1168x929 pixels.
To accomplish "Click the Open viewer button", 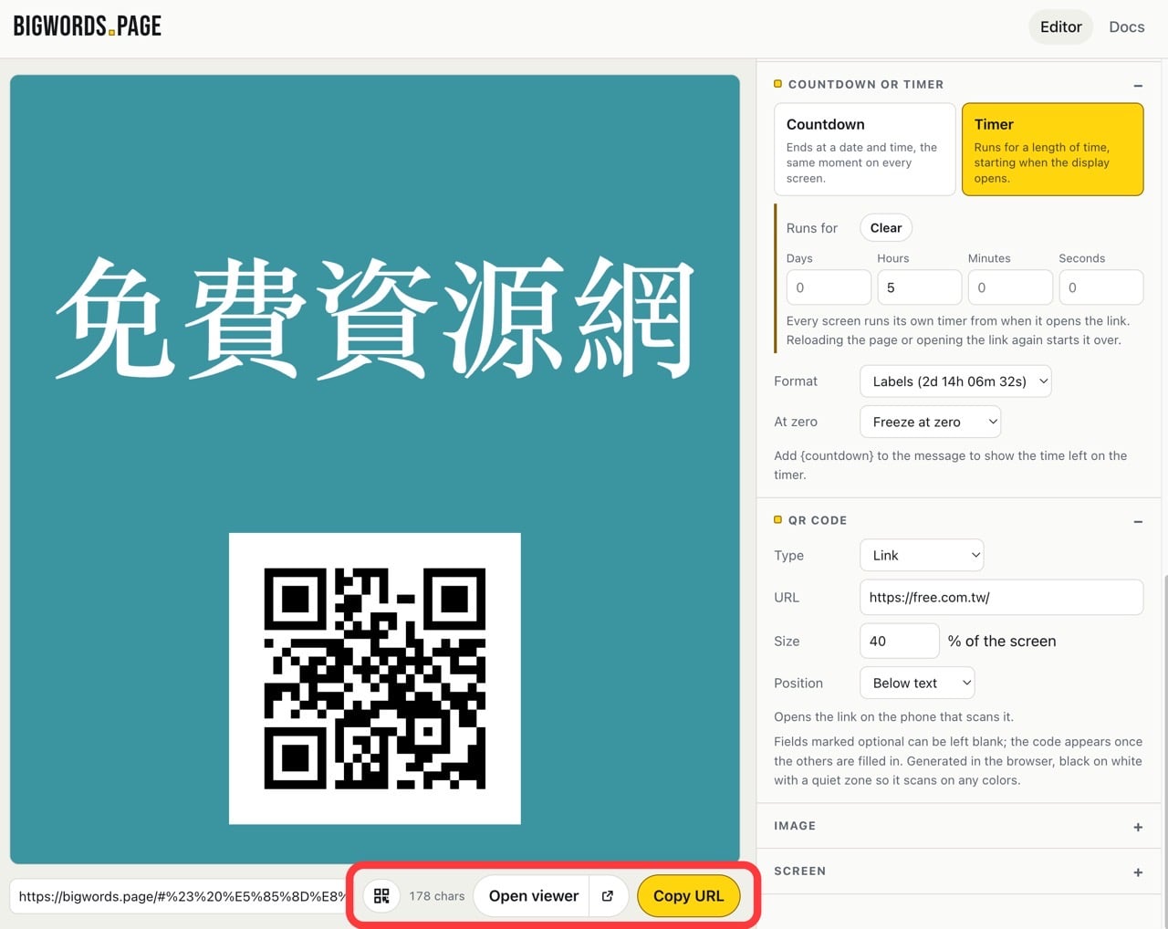I will tap(533, 896).
